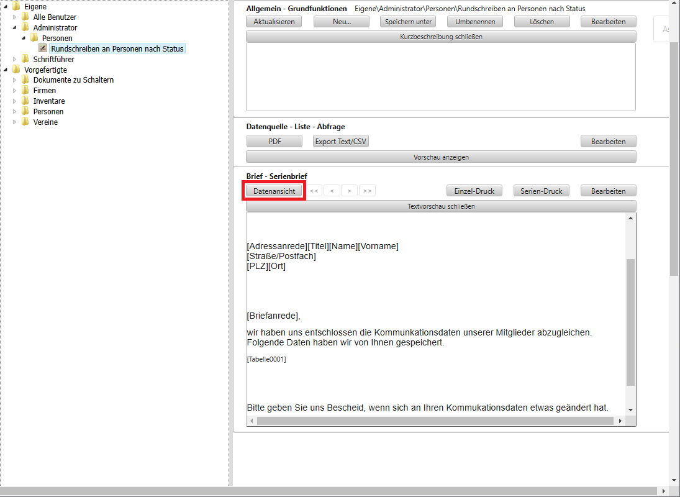This screenshot has width=680, height=497.
Task: Click the Vorgefertigte root folder icon
Action: point(16,70)
